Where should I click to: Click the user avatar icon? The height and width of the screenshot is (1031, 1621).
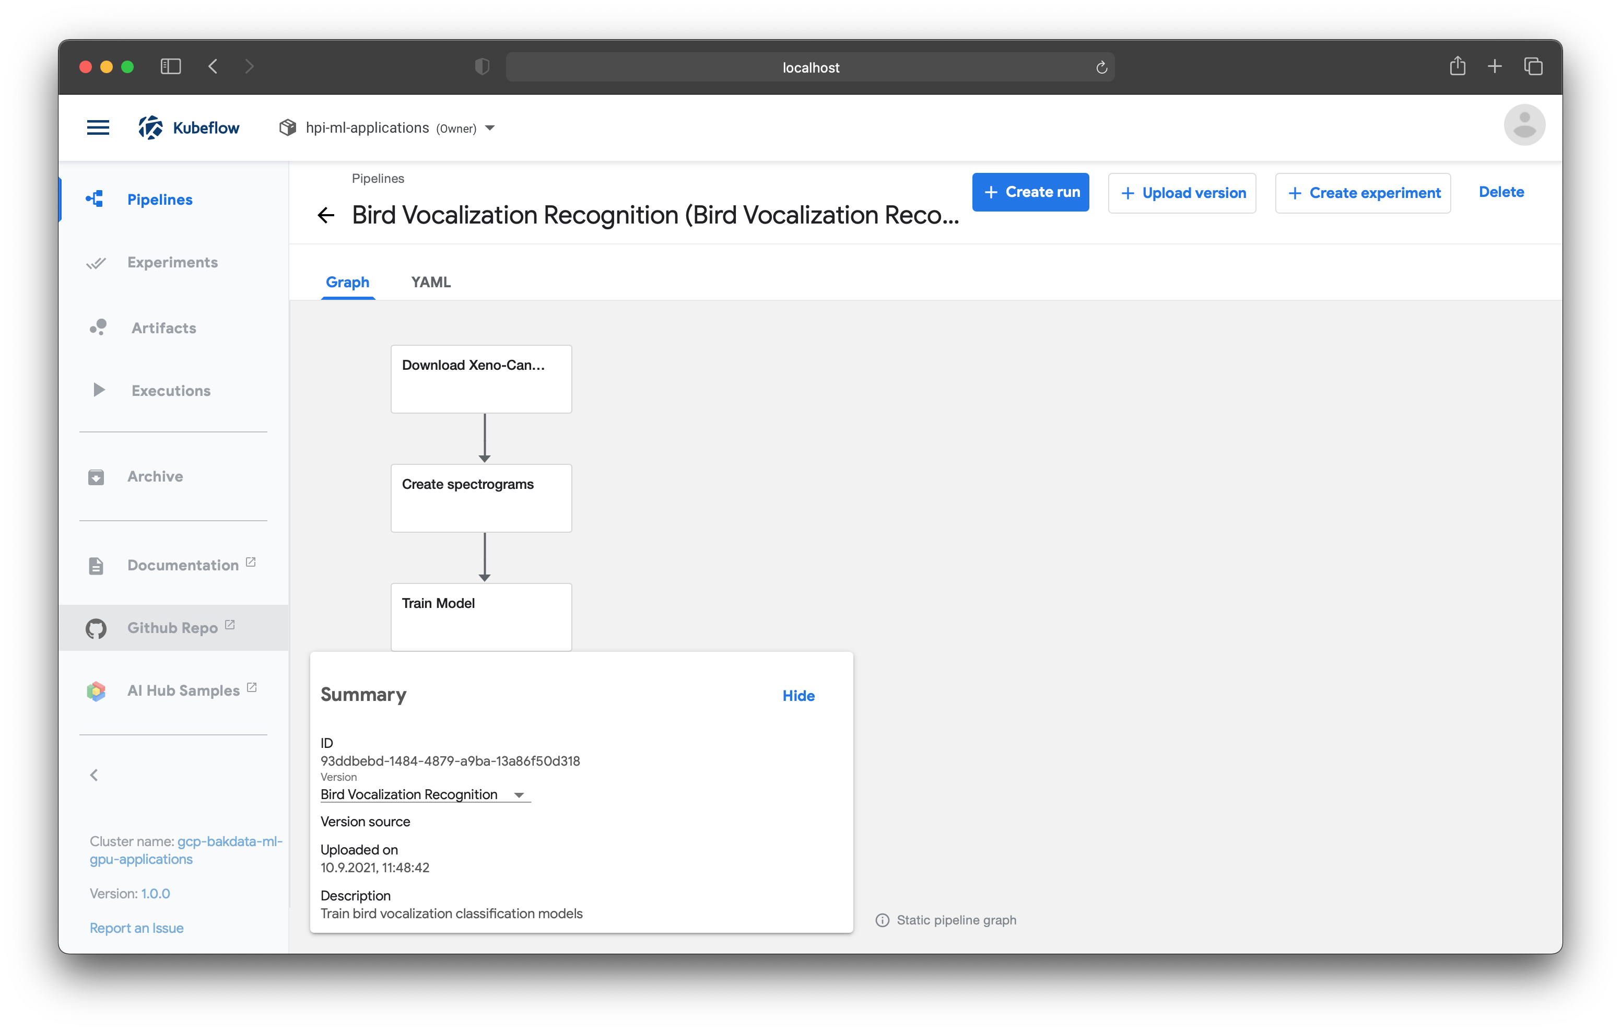click(x=1523, y=125)
